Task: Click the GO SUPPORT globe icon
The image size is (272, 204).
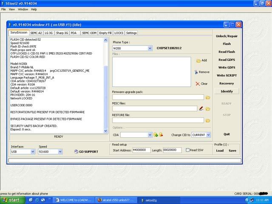Action: (76, 152)
